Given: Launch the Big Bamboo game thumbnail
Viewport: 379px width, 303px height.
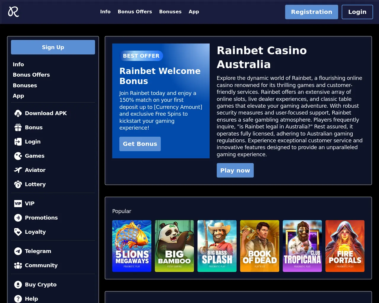Looking at the screenshot, I should 174,246.
